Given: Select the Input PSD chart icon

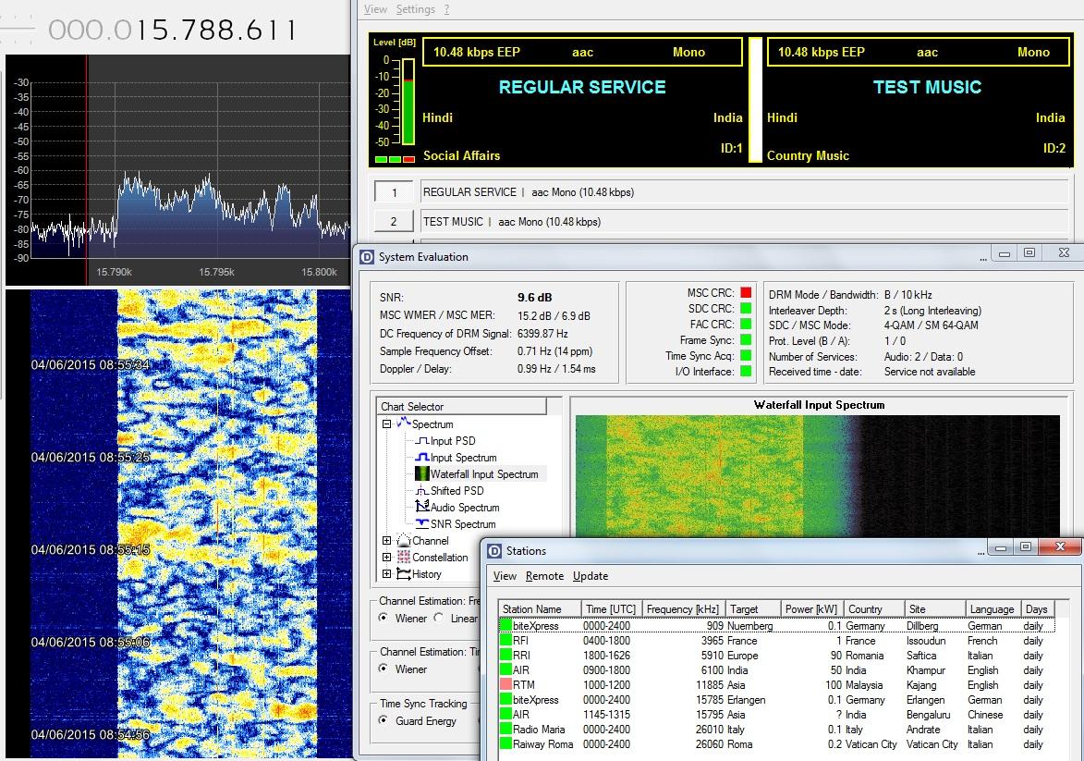Looking at the screenshot, I should (422, 441).
